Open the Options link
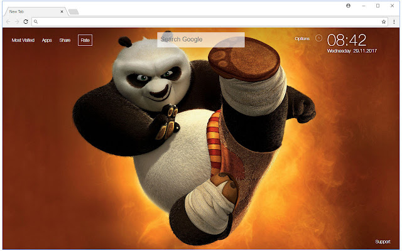402x251 pixels. tap(302, 39)
